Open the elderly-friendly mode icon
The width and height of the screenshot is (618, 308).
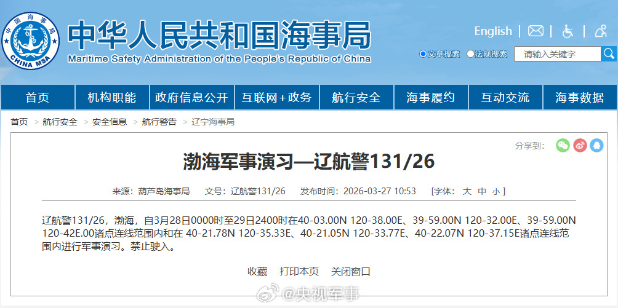(x=601, y=31)
